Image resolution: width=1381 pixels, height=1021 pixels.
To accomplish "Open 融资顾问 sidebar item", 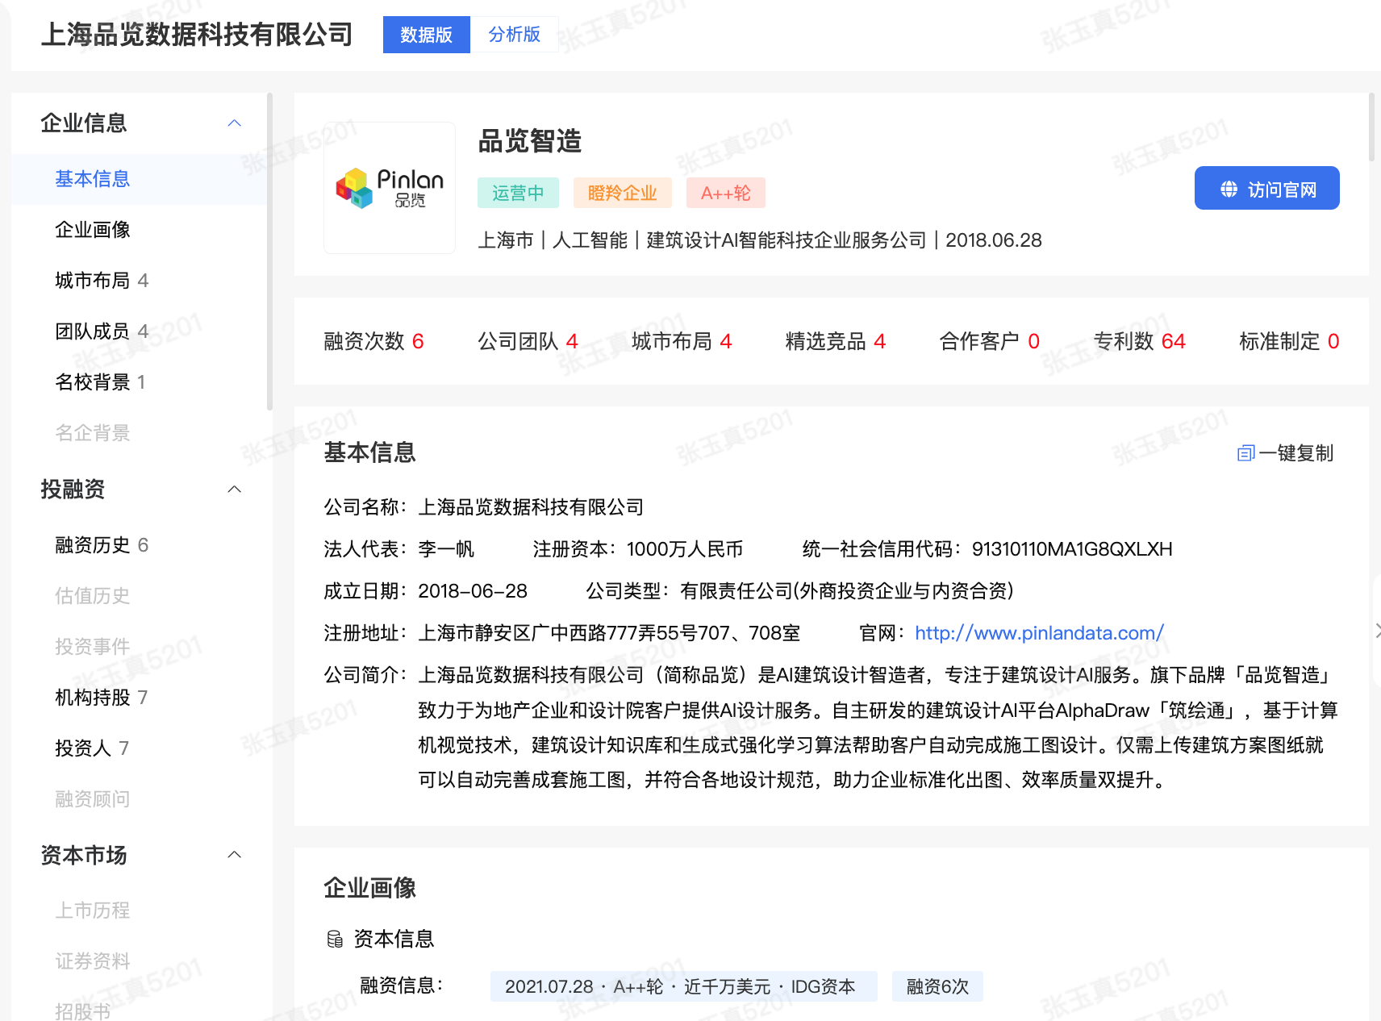I will coord(92,799).
